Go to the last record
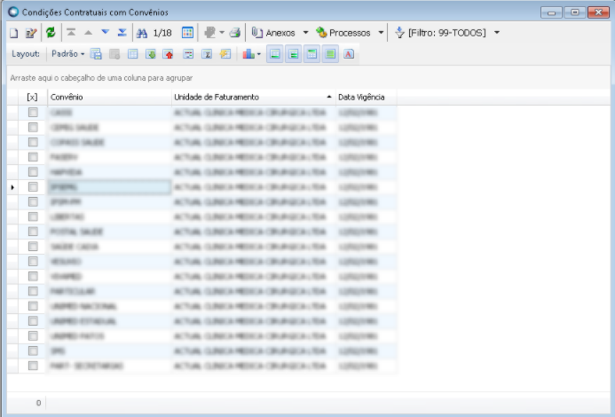This screenshot has width=615, height=417. tap(122, 33)
